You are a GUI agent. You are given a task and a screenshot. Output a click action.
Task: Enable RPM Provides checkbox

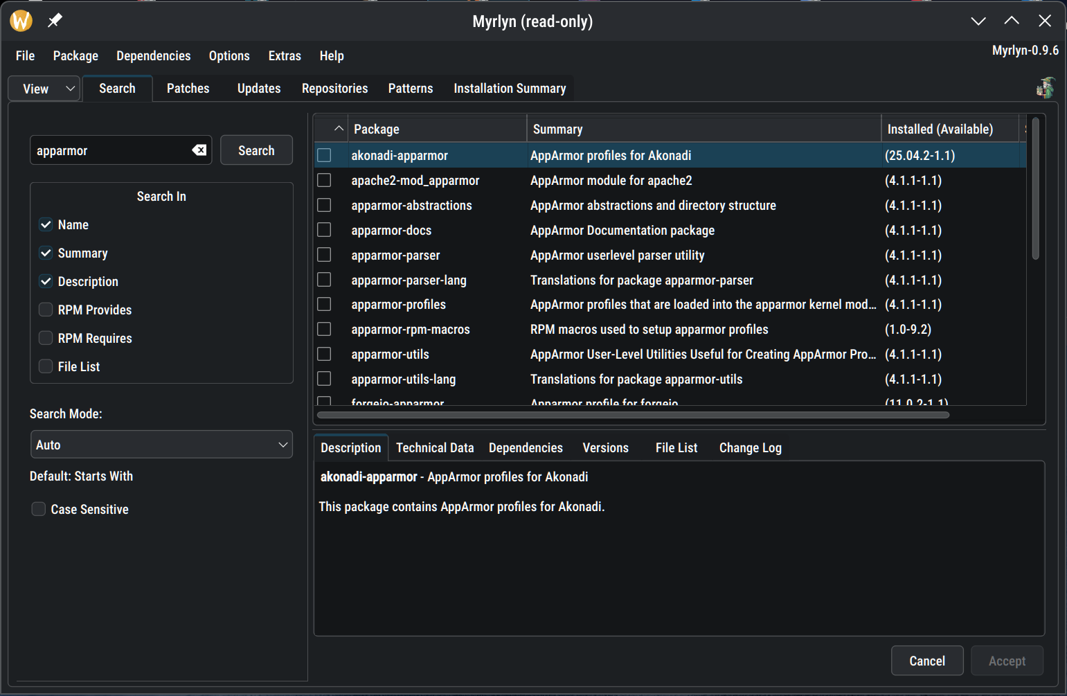pyautogui.click(x=46, y=310)
